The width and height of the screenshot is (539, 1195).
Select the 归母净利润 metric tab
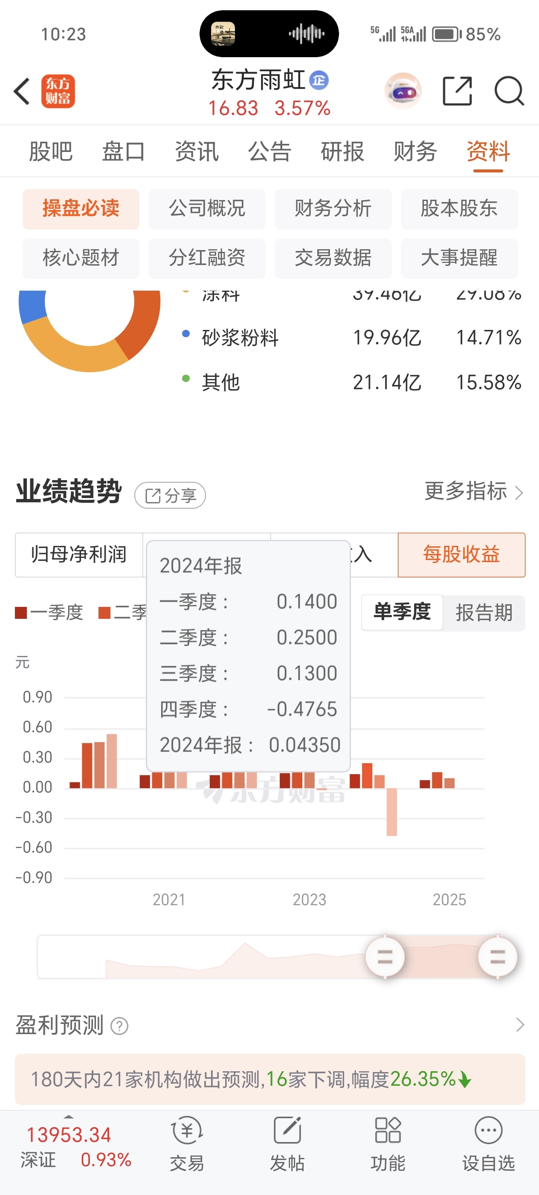pos(79,555)
